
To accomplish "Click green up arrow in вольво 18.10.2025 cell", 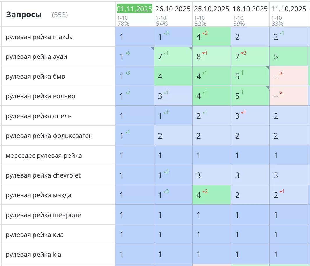I will tap(242, 93).
